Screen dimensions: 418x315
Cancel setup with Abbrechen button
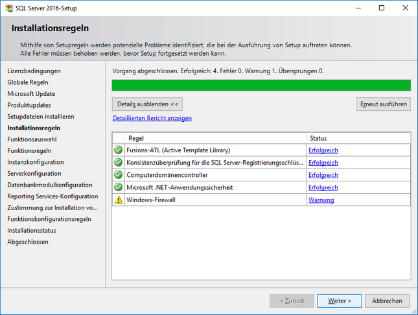pyautogui.click(x=387, y=301)
